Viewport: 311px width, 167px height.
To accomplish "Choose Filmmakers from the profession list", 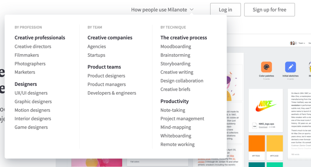I will point(27,55).
